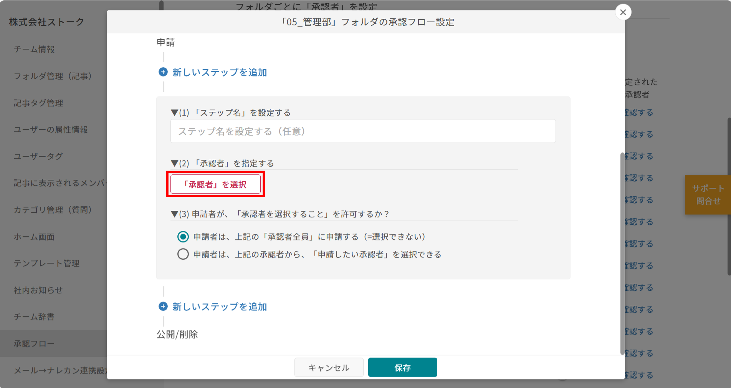Click the サポート問合せ support tab
The height and width of the screenshot is (388, 731).
tap(708, 195)
